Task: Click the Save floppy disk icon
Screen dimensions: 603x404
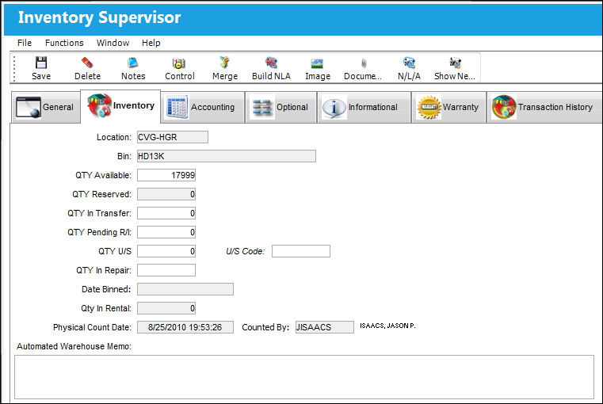Action: [x=41, y=63]
